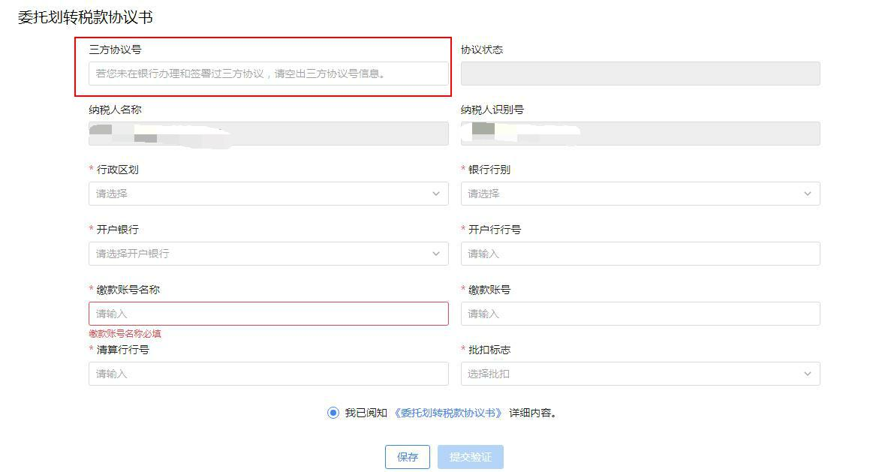Open the 行政区划 请选择 dropdown

(255, 194)
